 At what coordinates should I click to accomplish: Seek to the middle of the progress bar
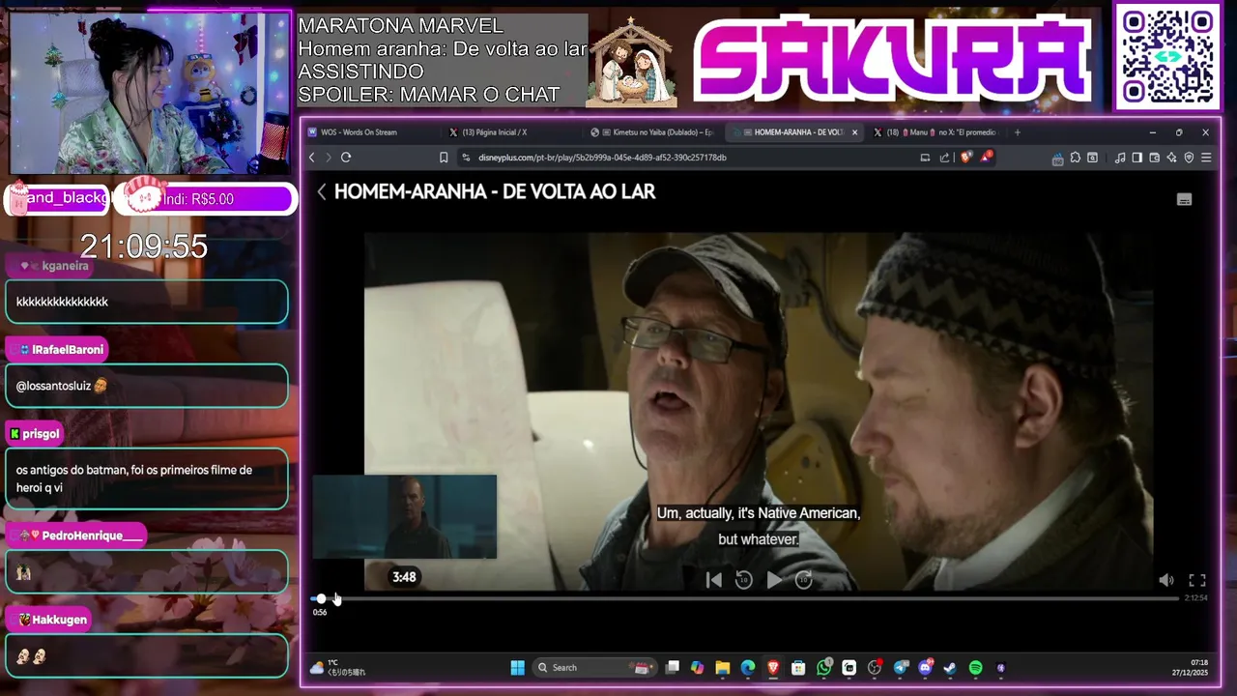coord(745,598)
